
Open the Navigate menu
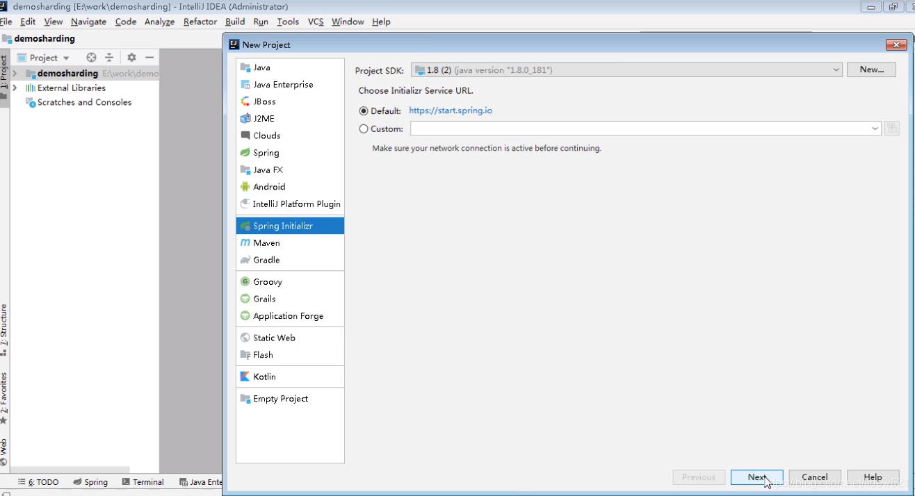(x=88, y=22)
